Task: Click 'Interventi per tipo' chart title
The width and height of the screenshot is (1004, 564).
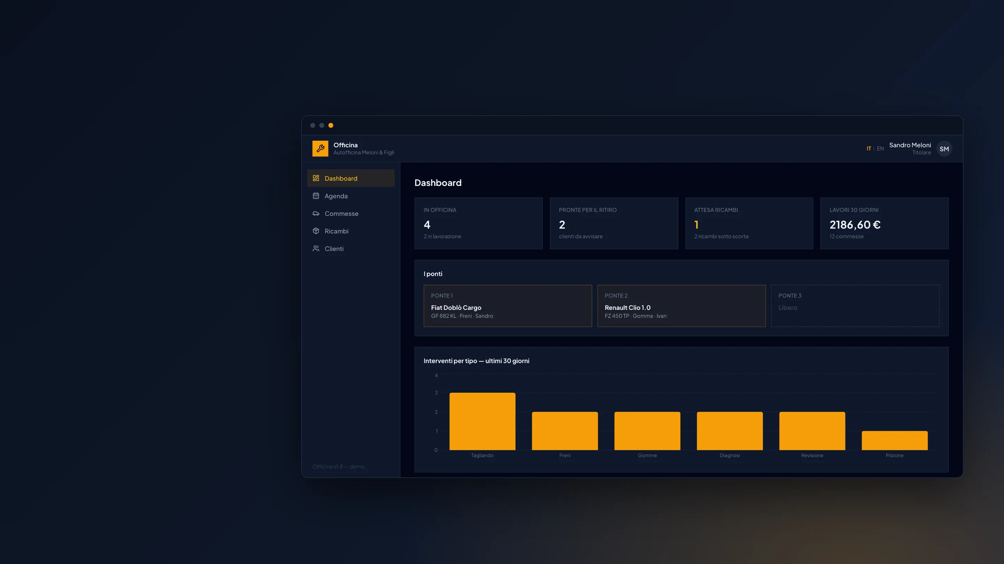Action: click(x=476, y=361)
